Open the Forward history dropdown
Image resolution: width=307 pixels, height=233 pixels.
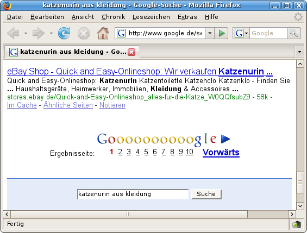click(51, 34)
